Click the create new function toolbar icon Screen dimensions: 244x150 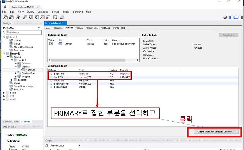click(x=48, y=17)
